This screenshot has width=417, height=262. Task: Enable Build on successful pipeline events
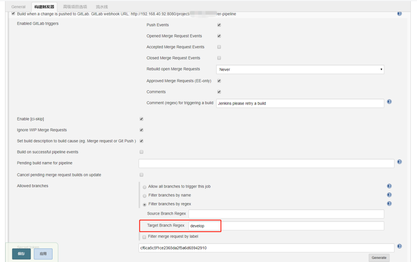pos(141,152)
